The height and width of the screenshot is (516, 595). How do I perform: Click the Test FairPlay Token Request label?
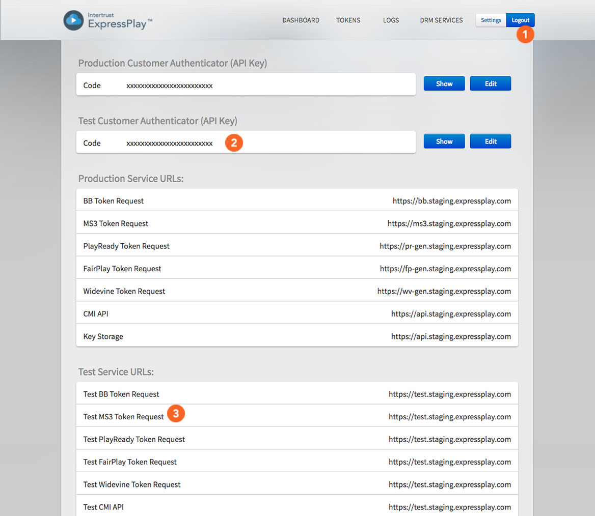click(130, 462)
